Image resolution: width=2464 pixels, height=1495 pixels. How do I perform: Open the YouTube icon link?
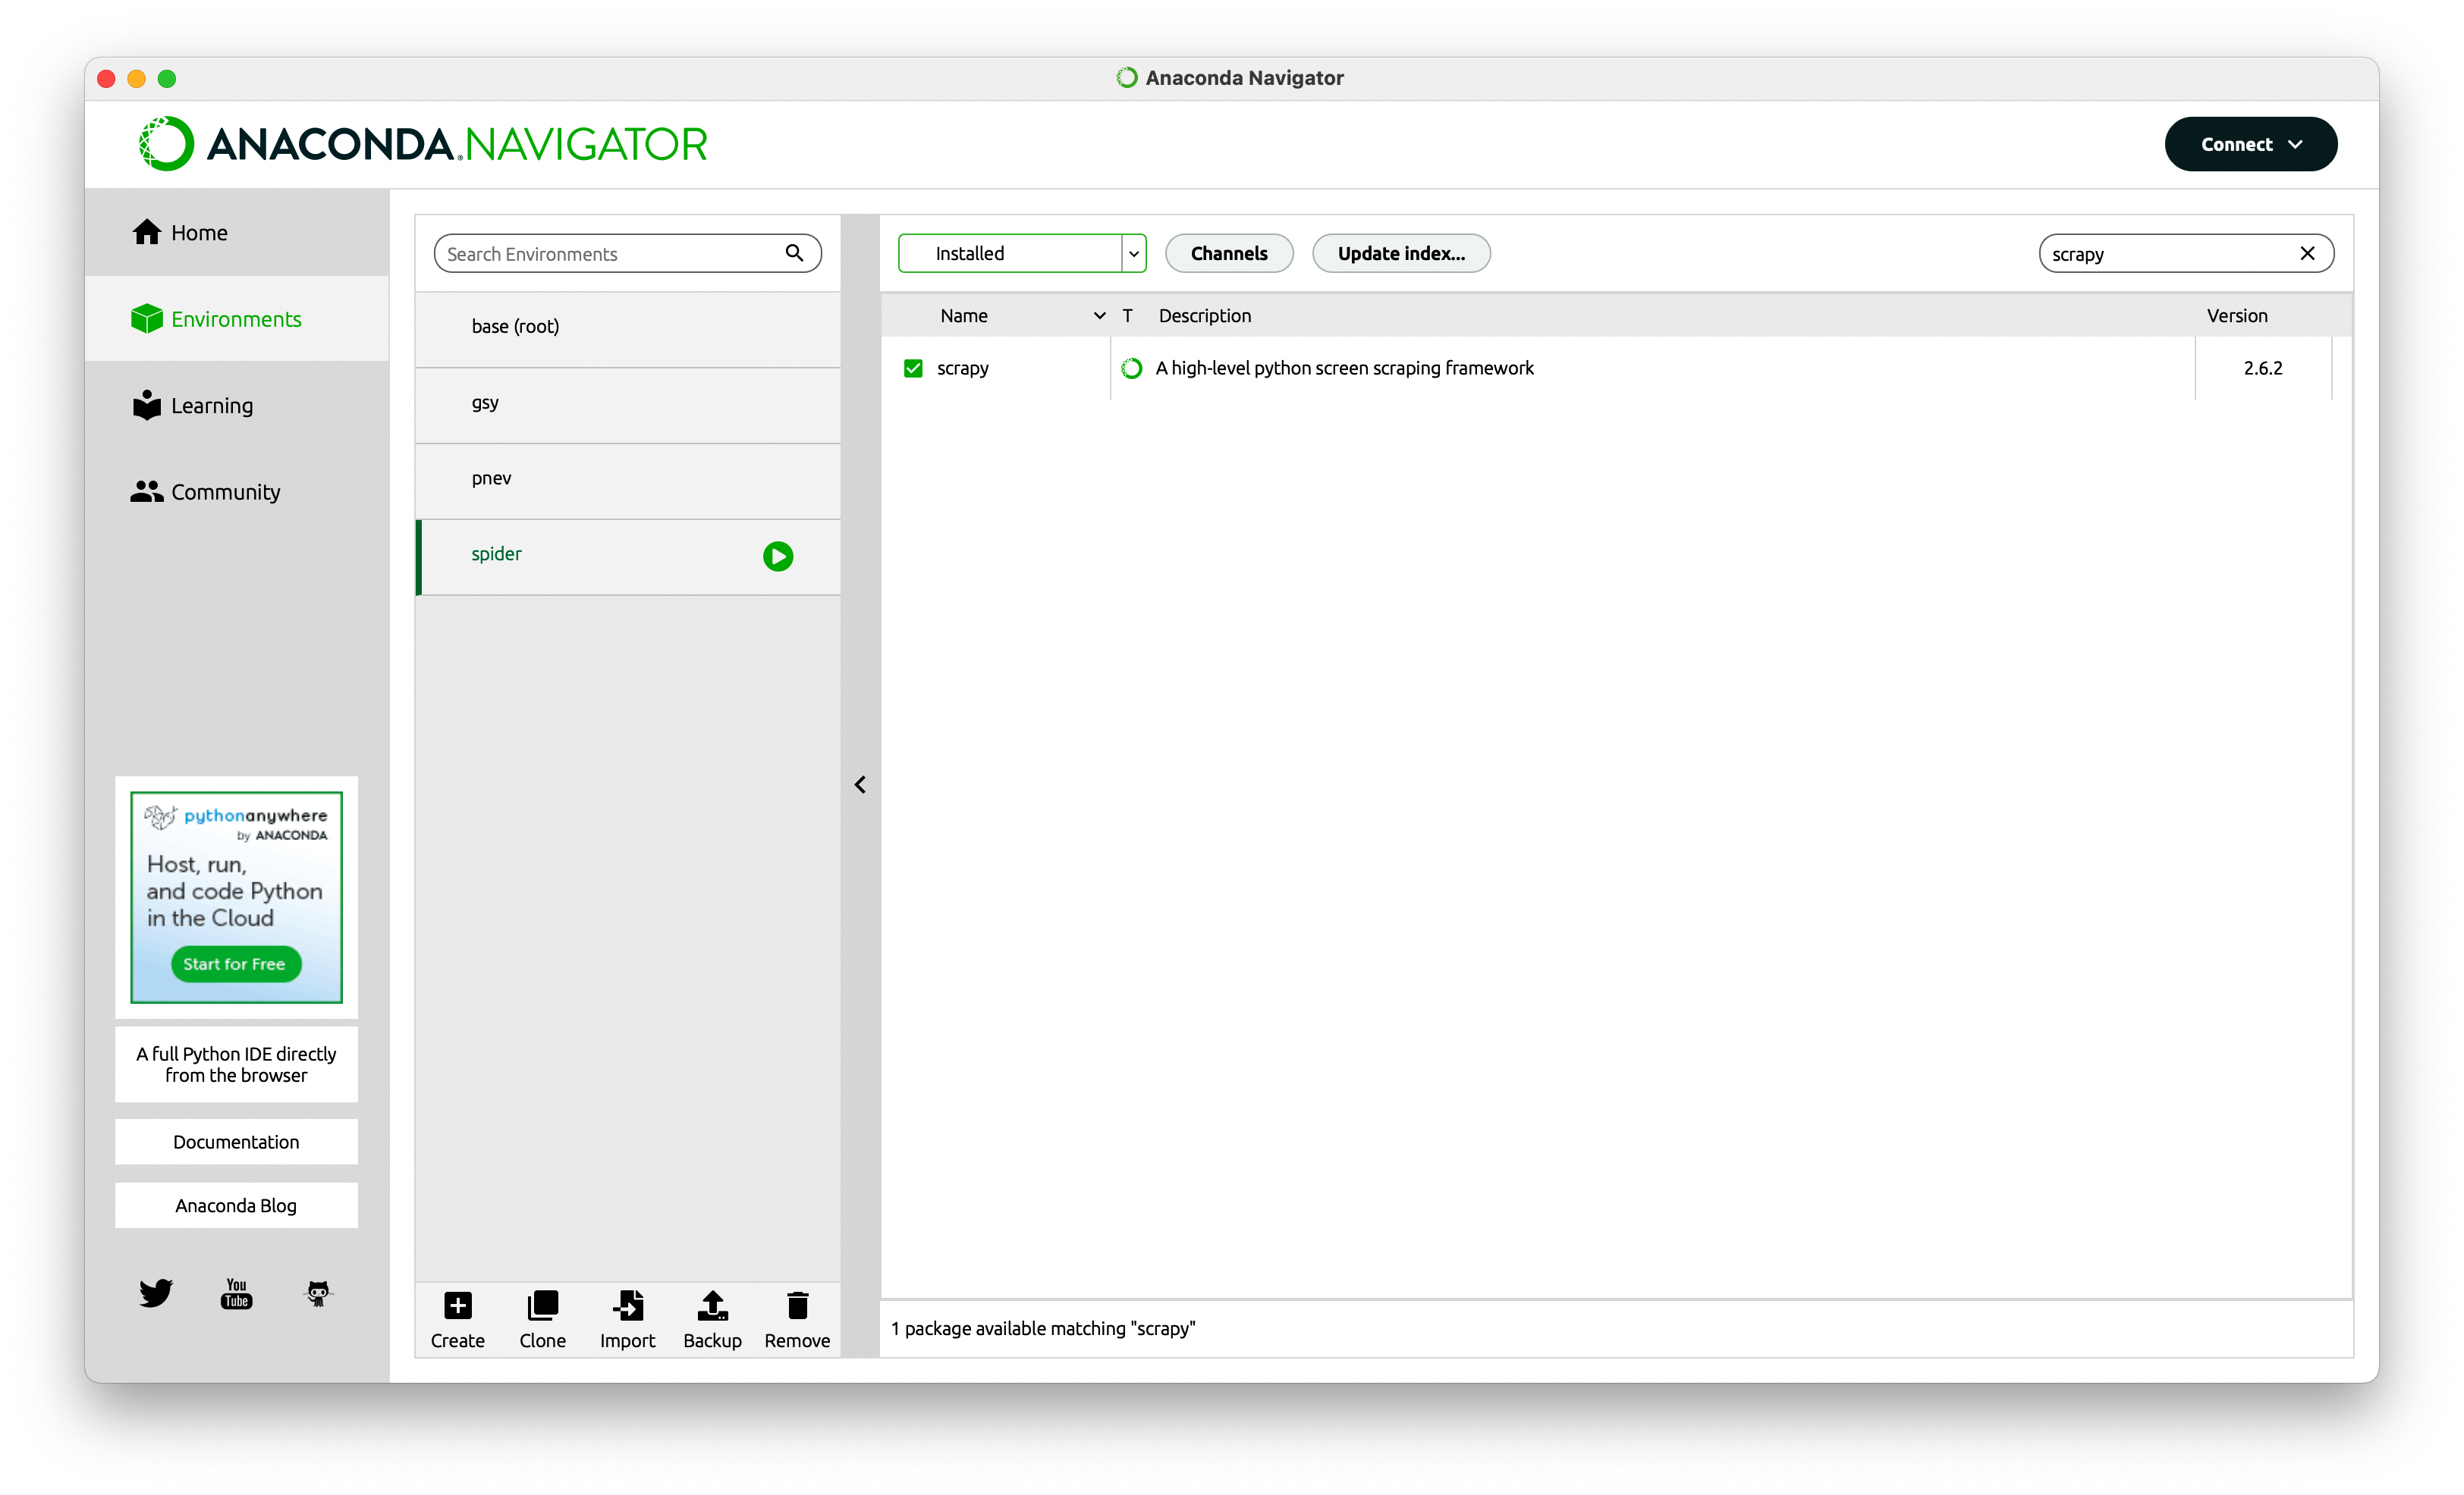[x=236, y=1293]
